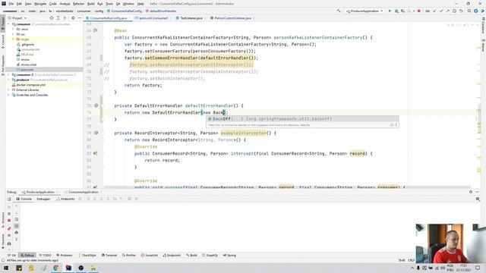
Task: Select docker-compose.yml in project tree
Action: [30, 84]
